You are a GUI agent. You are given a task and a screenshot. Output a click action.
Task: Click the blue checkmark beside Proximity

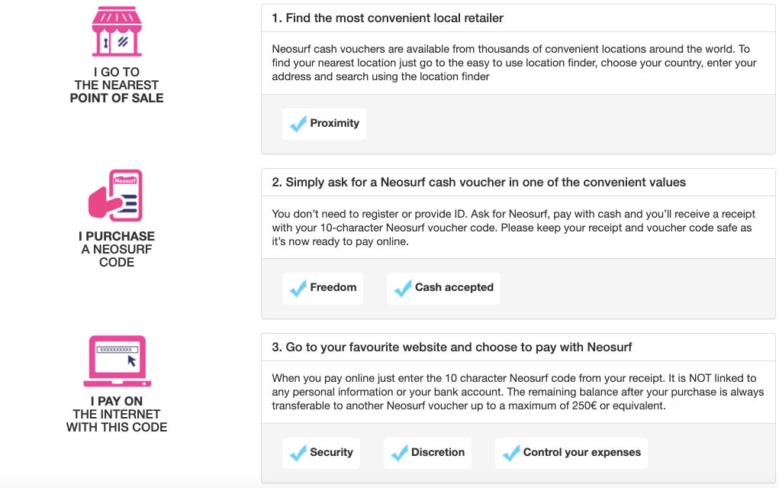(x=298, y=124)
